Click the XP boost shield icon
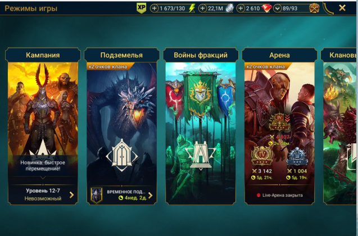Image resolution: width=358 pixels, height=236 pixels. [141, 8]
